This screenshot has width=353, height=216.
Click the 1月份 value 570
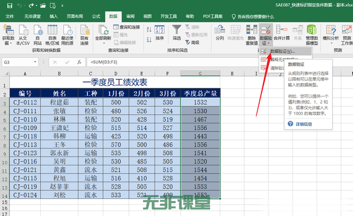point(116,144)
